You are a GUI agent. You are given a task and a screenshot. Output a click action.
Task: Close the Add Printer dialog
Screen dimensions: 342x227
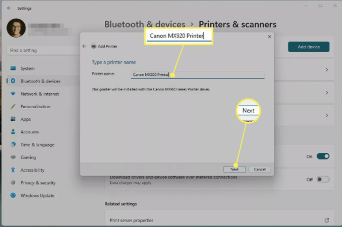269,37
